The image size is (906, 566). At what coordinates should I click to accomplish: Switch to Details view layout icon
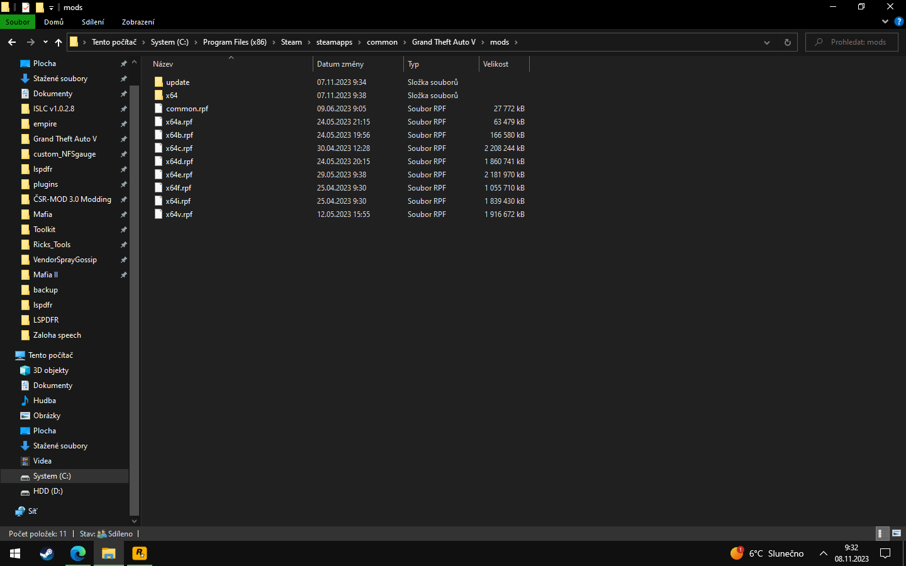[883, 533]
